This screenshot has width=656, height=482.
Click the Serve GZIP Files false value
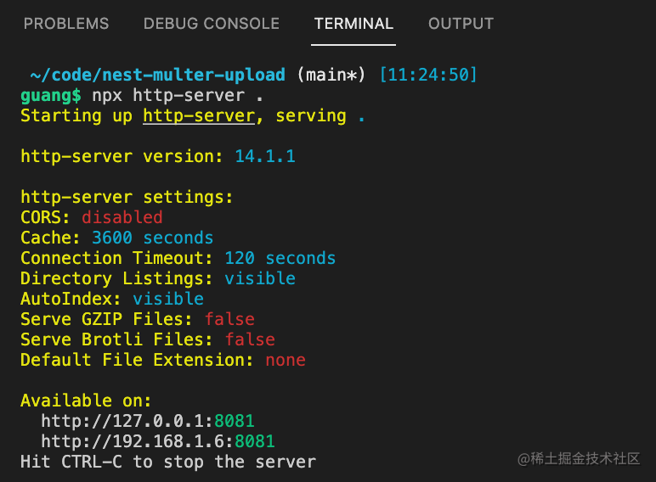pyautogui.click(x=229, y=319)
